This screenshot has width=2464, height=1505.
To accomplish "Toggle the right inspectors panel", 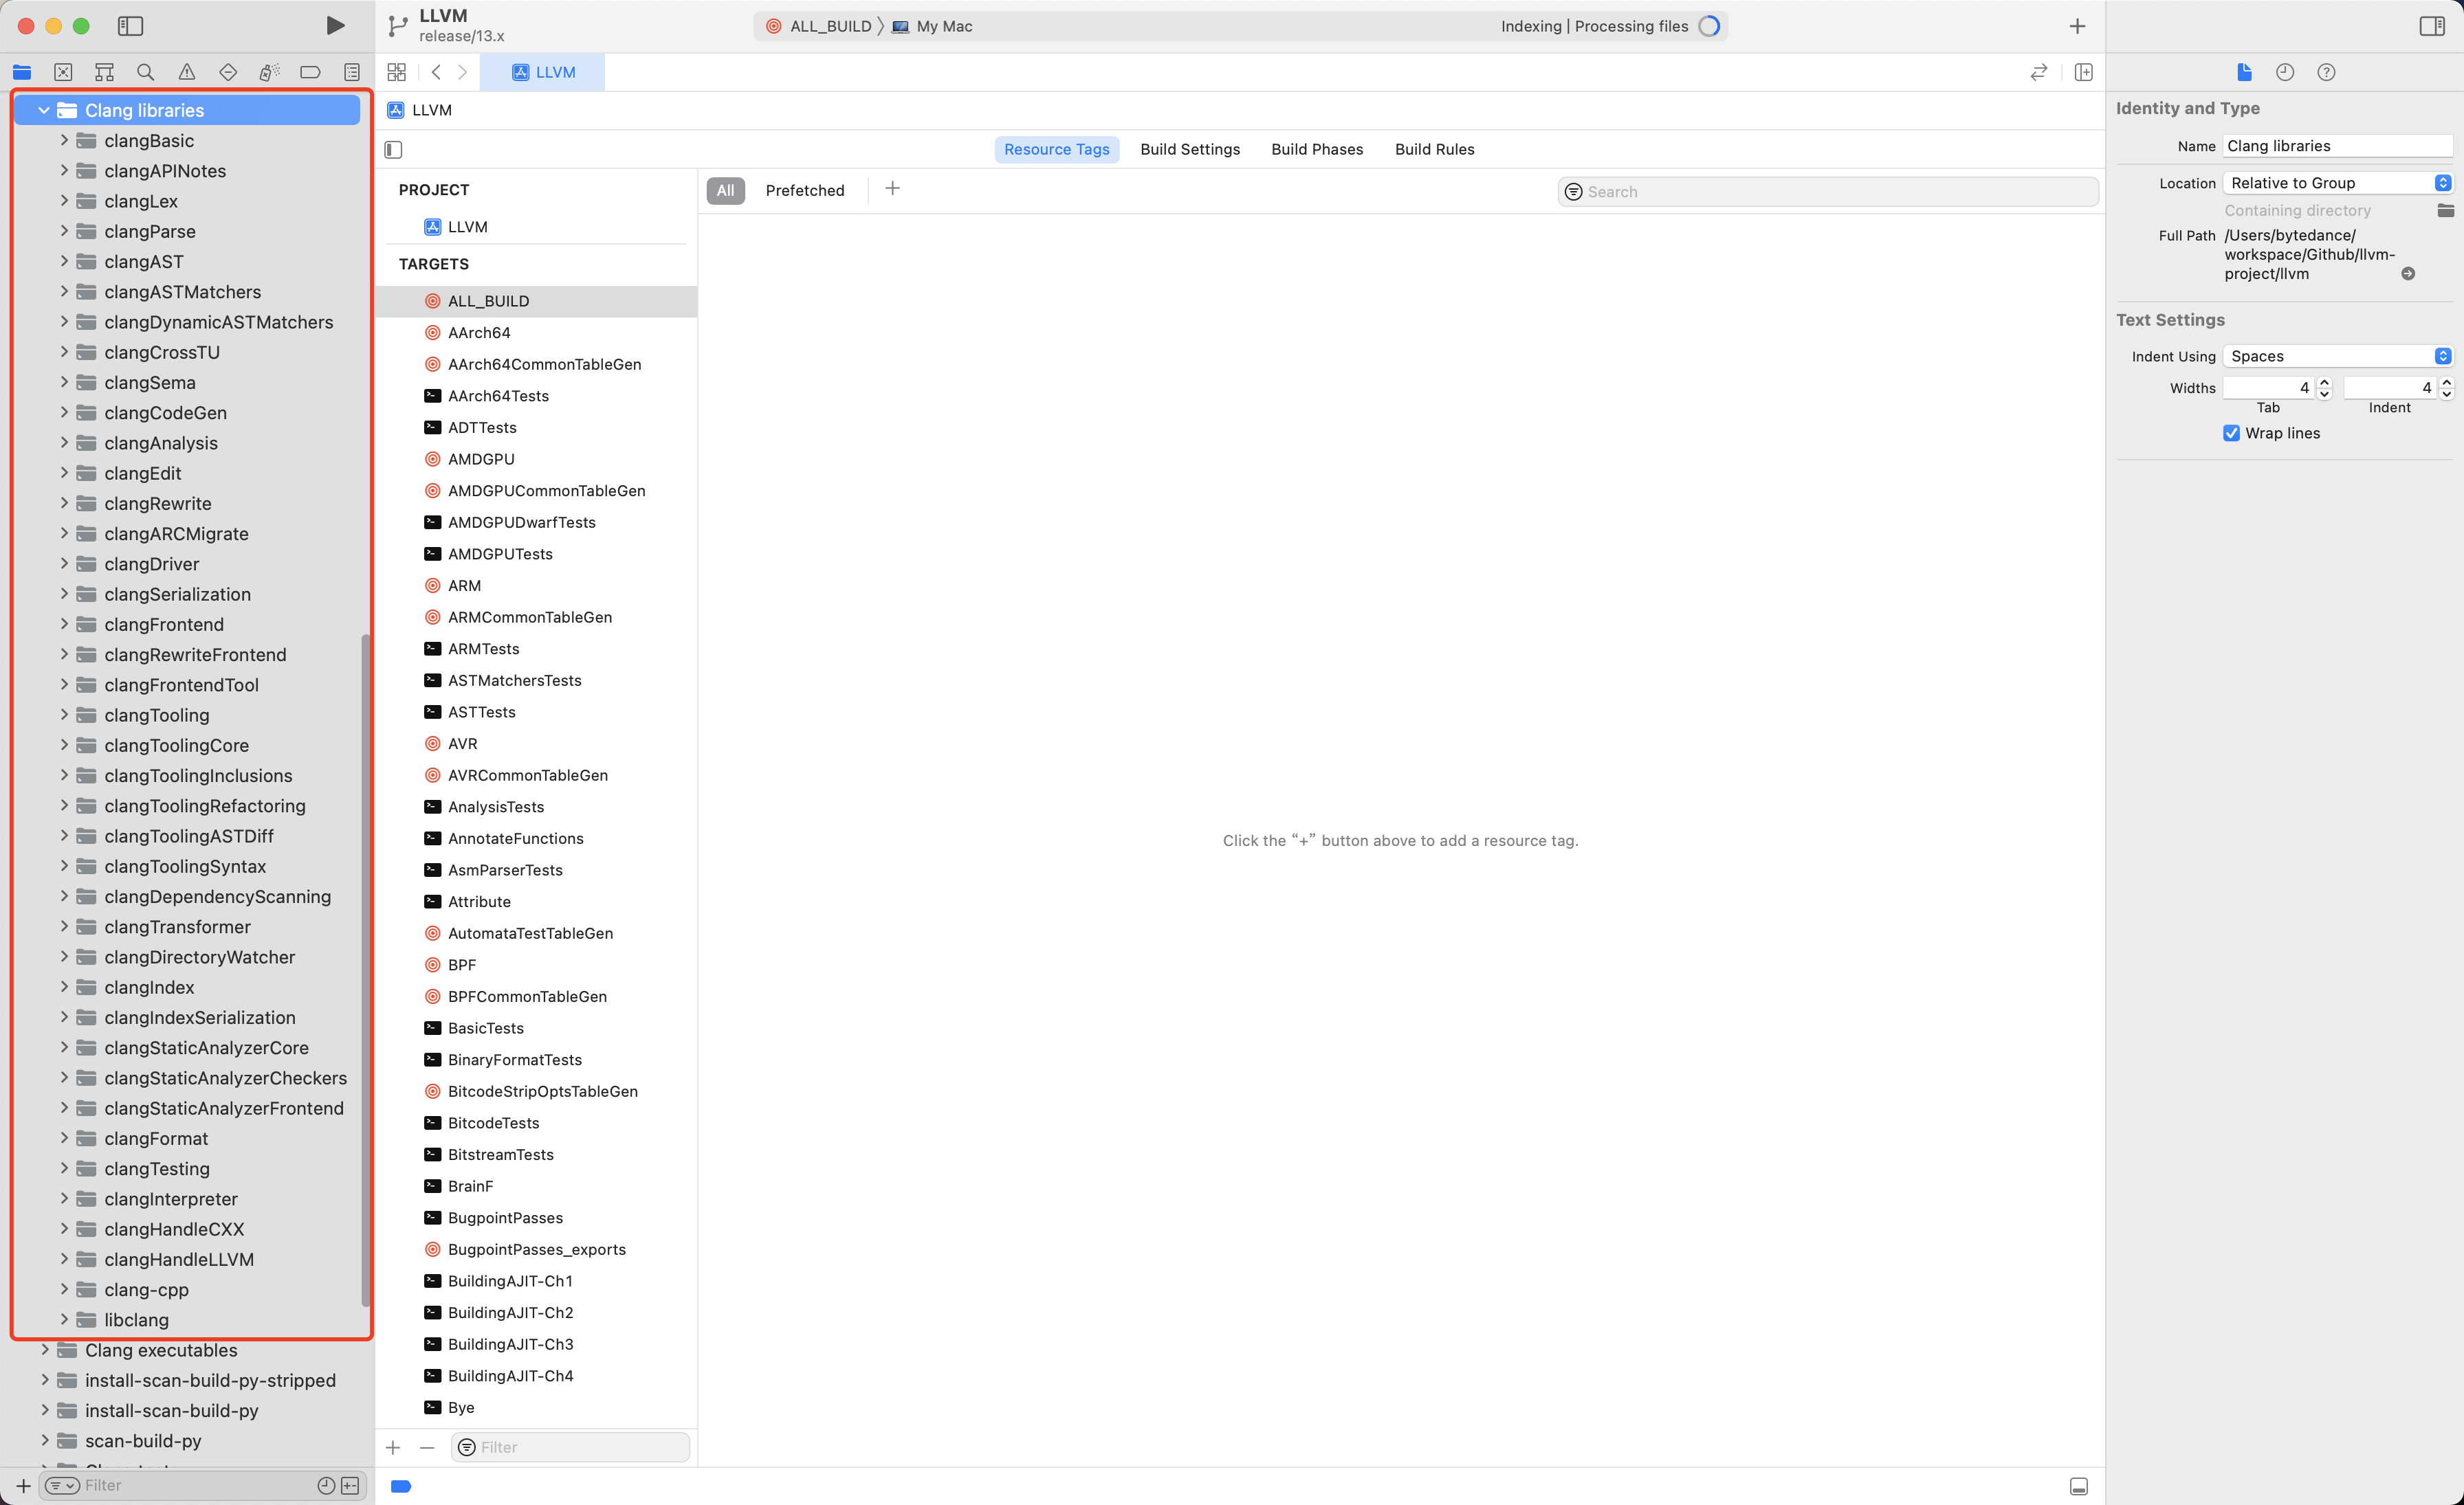I will coord(2431,26).
